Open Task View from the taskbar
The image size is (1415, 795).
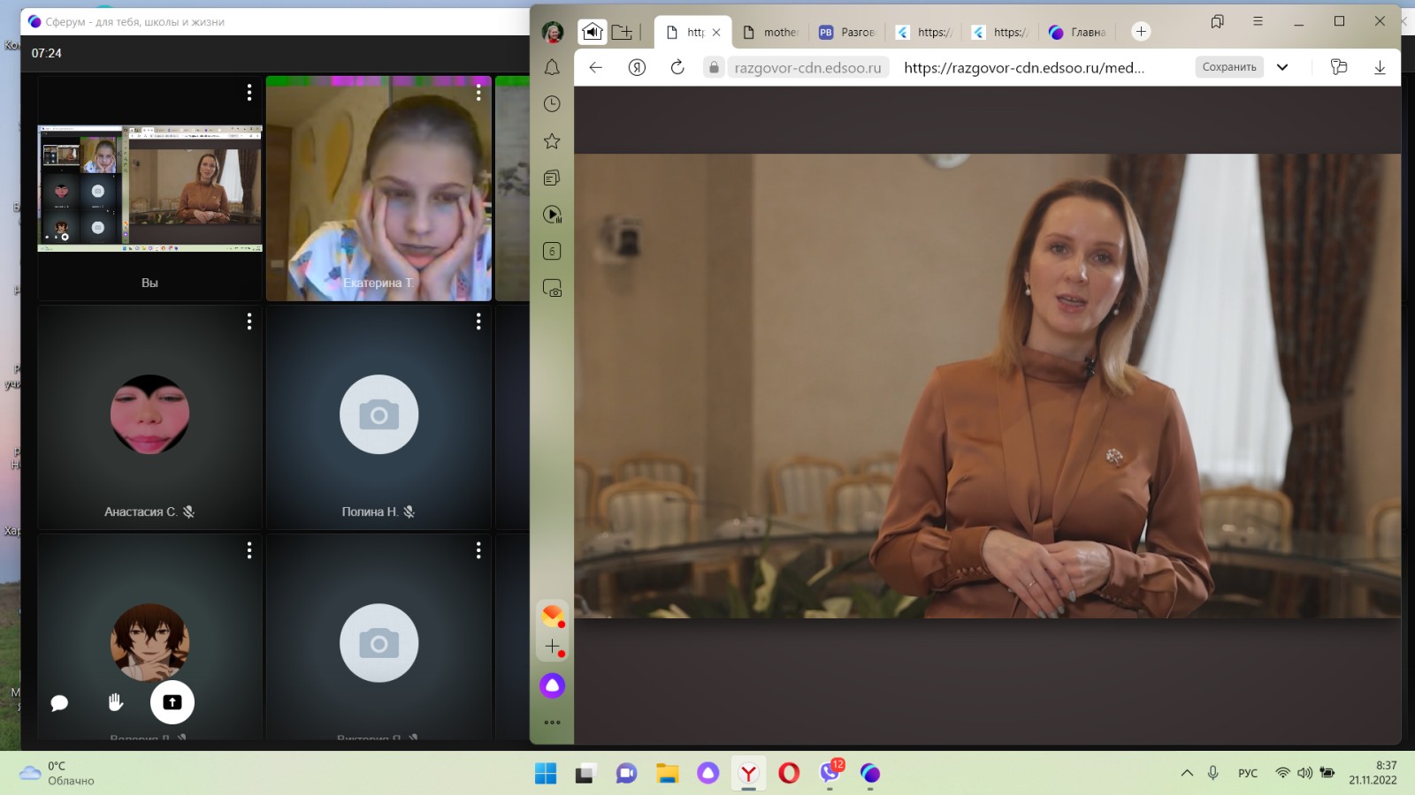pos(585,774)
